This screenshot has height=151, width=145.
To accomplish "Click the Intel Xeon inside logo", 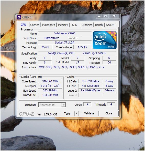I will click(x=105, y=40).
